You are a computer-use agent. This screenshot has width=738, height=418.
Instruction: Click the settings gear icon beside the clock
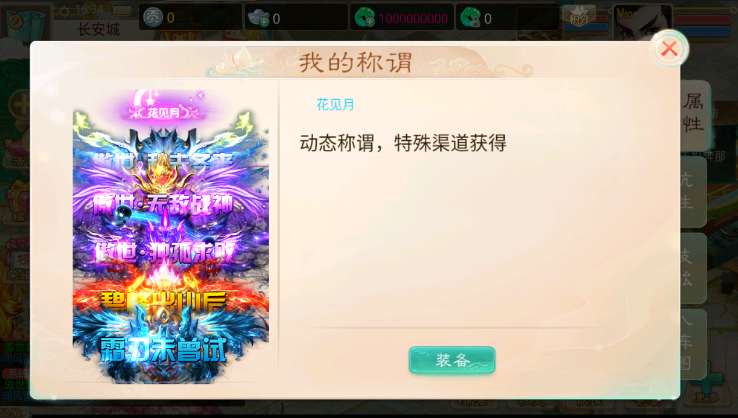(65, 10)
